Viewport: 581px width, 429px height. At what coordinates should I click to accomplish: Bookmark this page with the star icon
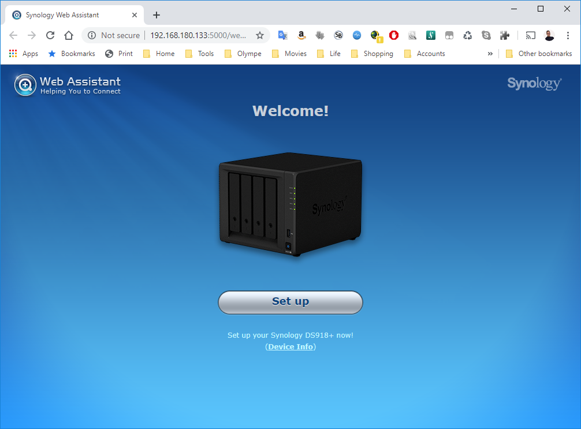tap(260, 35)
